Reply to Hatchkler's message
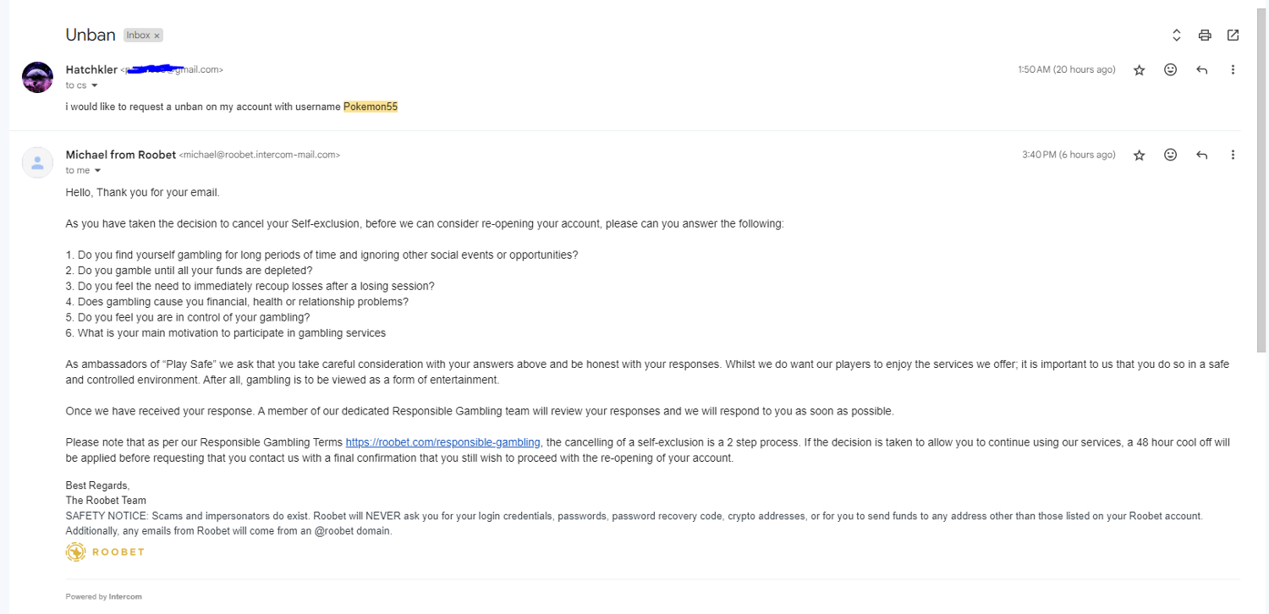 (1201, 69)
